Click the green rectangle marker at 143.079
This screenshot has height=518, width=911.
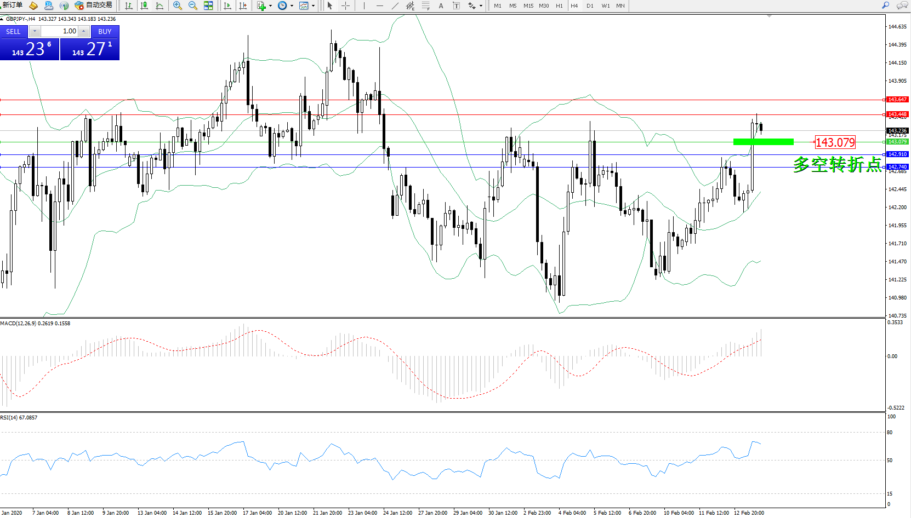click(x=763, y=142)
